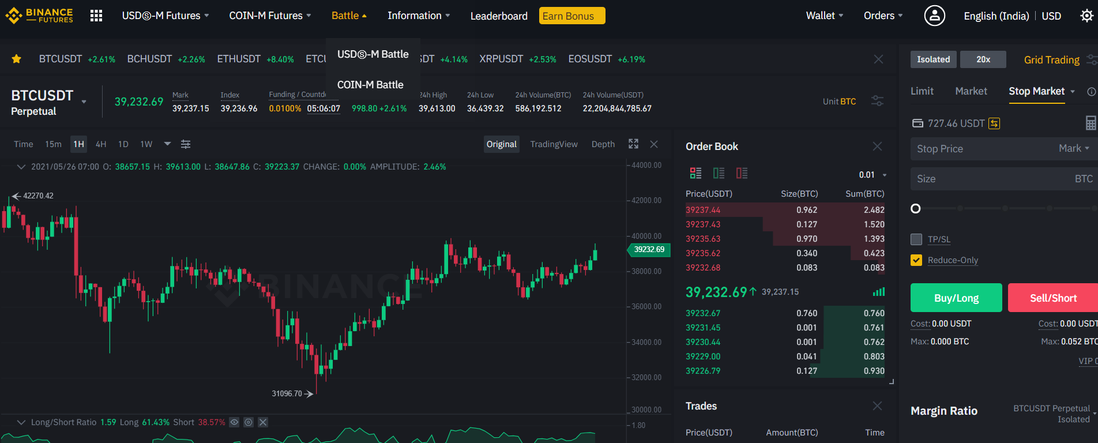Open chart technical indicators settings icon
The height and width of the screenshot is (443, 1098).
click(x=186, y=144)
